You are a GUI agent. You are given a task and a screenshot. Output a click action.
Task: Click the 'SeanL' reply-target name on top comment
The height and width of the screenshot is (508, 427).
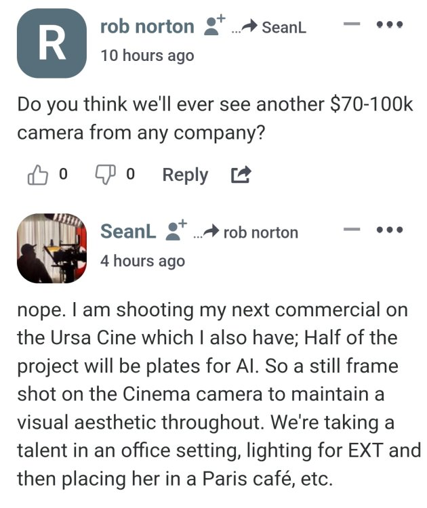(283, 27)
